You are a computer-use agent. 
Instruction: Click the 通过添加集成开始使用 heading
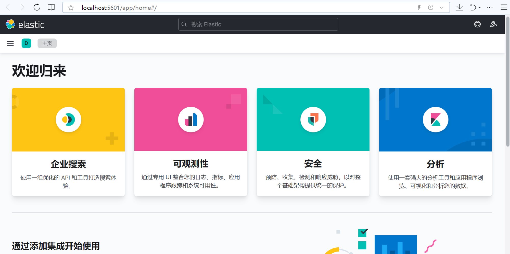tap(56, 246)
